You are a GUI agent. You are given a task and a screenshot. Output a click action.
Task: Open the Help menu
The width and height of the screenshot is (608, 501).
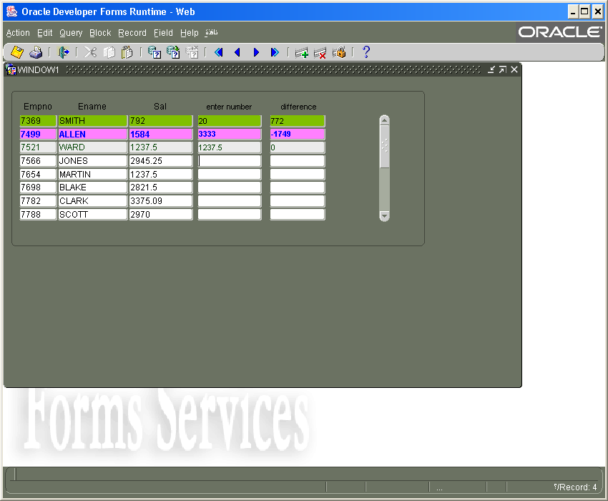tap(190, 33)
